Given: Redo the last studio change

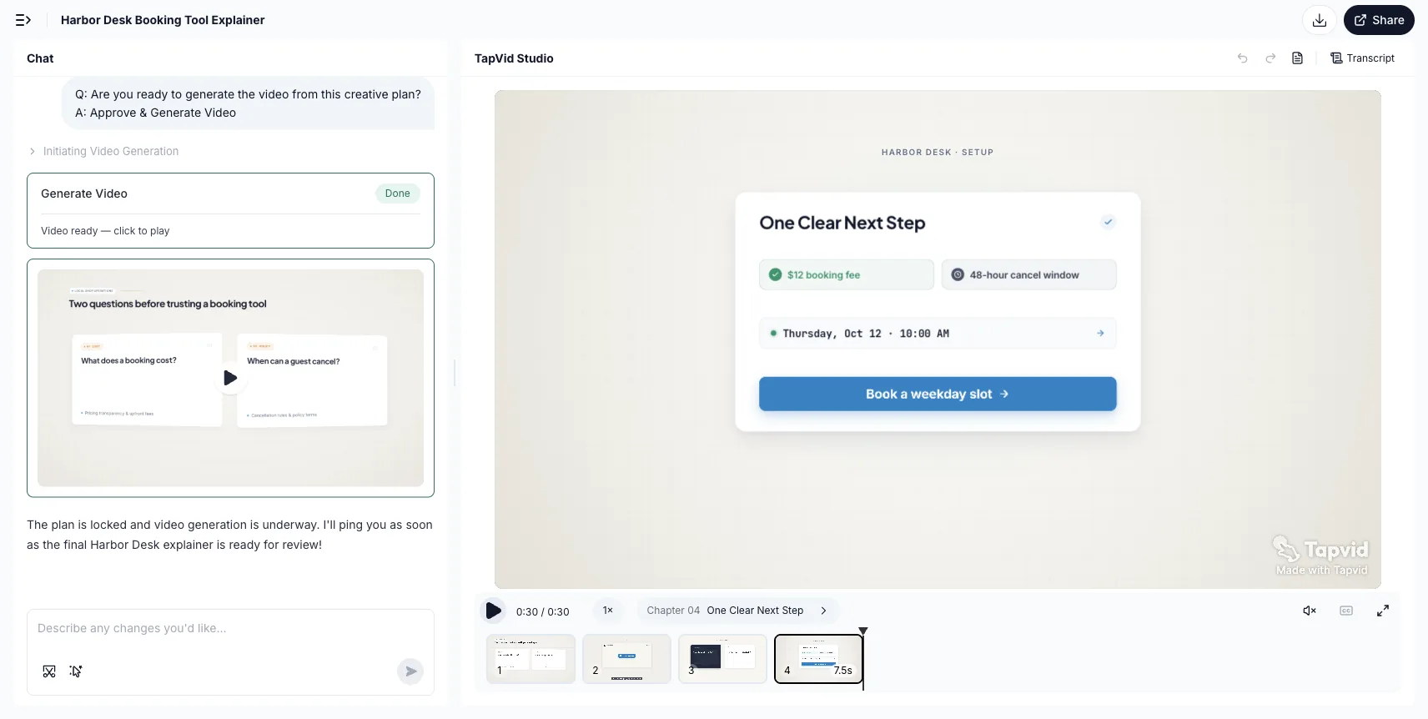Looking at the screenshot, I should coord(1270,58).
